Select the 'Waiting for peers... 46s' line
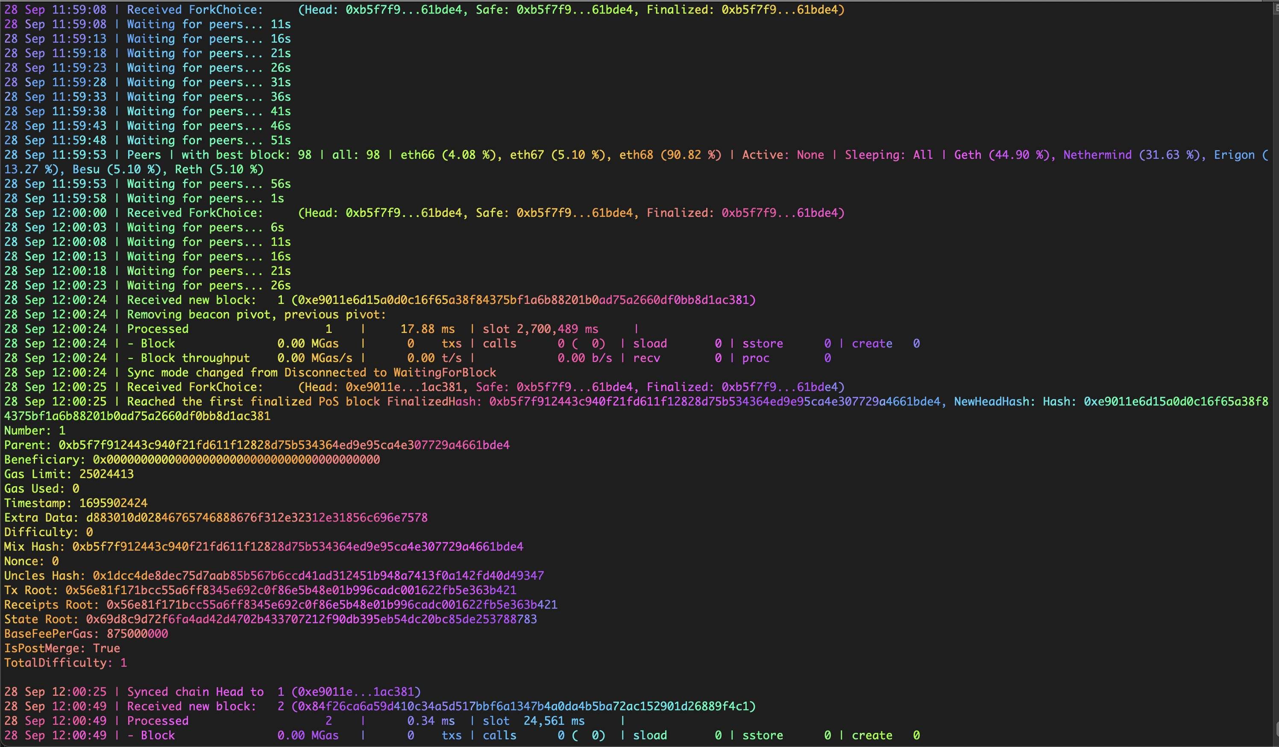This screenshot has height=747, width=1279. click(147, 126)
